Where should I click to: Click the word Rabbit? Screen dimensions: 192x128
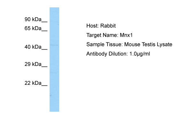point(108,26)
